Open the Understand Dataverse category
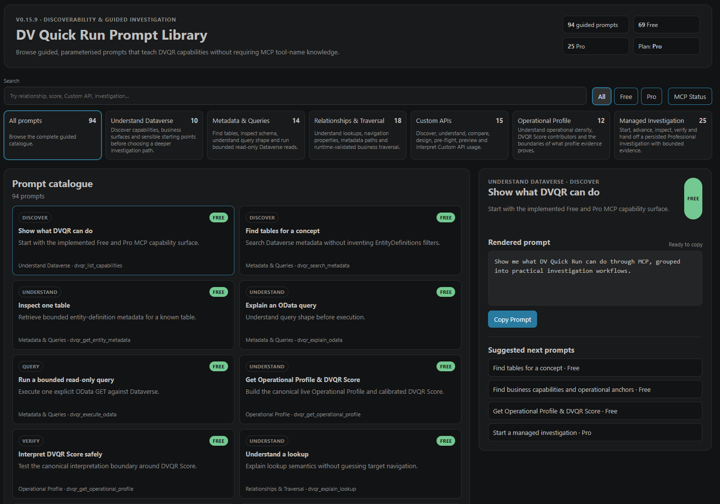The height and width of the screenshot is (504, 720). [154, 135]
